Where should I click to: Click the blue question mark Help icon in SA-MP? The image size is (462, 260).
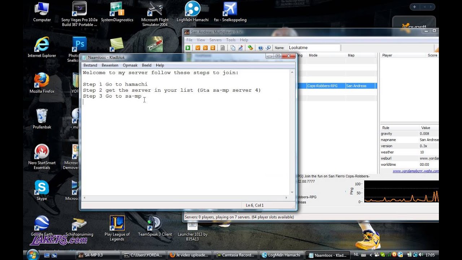click(261, 48)
